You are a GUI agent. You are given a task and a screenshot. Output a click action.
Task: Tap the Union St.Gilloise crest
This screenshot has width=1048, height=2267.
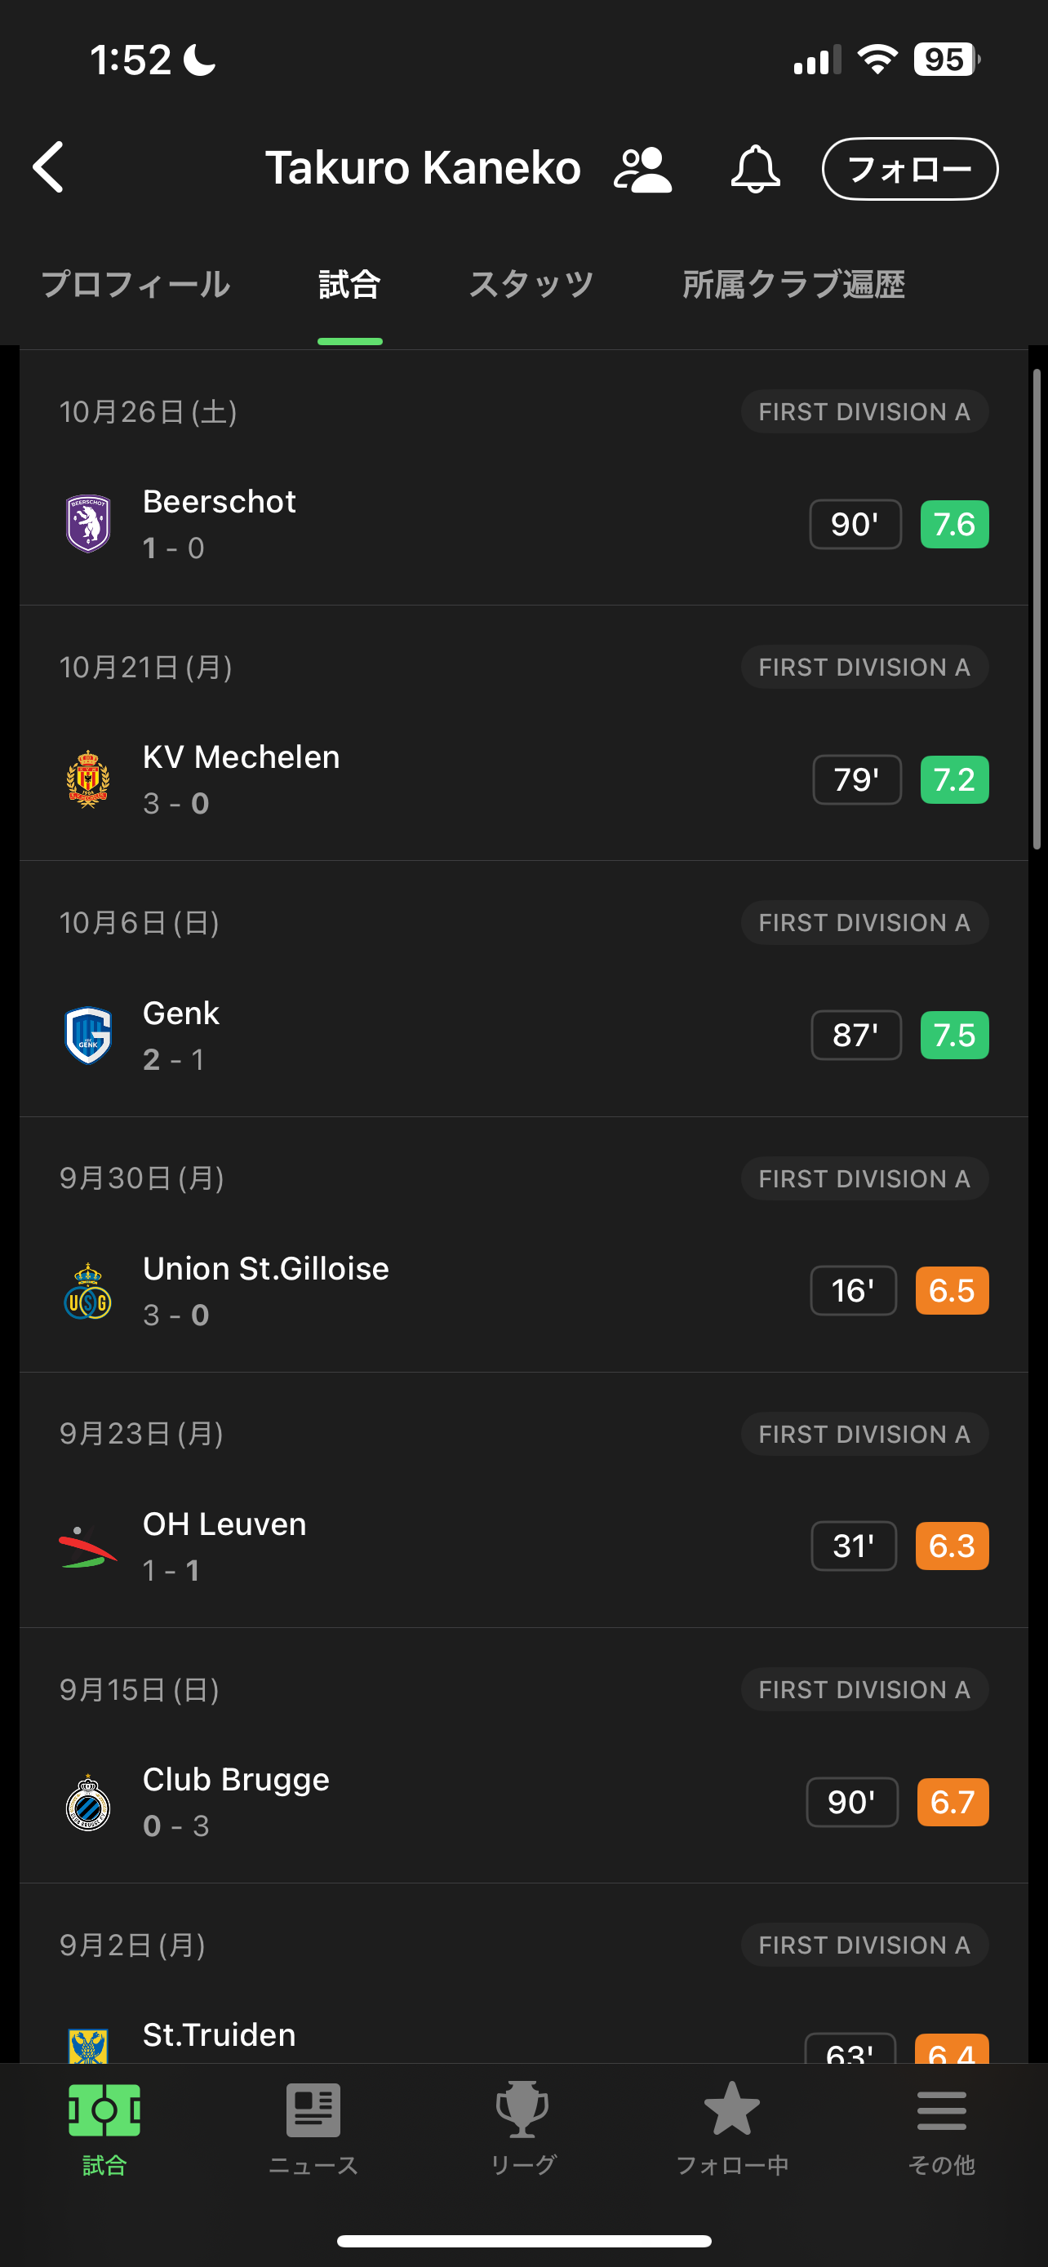[x=88, y=1290]
